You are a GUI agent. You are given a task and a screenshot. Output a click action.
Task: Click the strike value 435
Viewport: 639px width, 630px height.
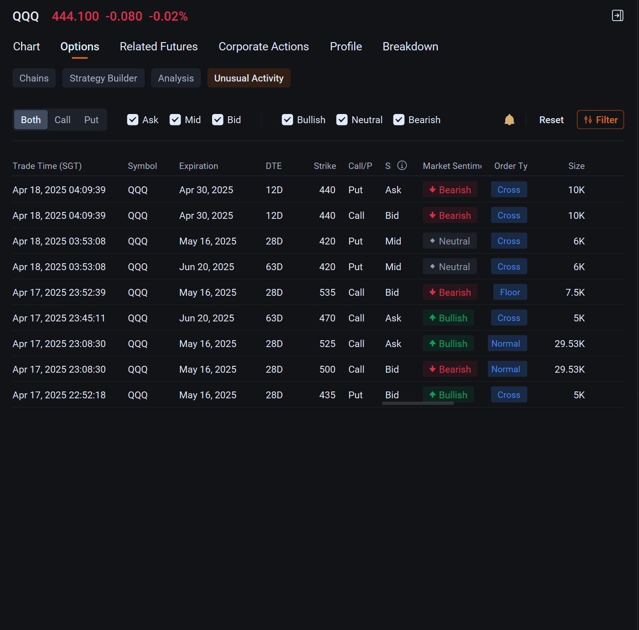328,395
